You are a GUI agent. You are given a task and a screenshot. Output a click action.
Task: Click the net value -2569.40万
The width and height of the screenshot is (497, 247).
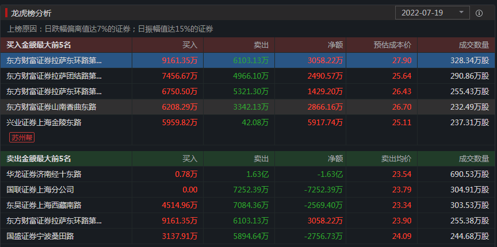pyautogui.click(x=324, y=205)
